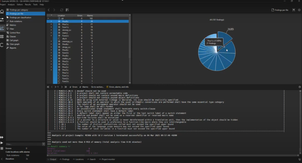
Task: Open the Project monitor bottom tab
Action: [x=107, y=159]
